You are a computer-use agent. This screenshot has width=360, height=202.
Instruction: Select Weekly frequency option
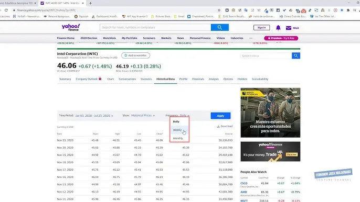179,130
